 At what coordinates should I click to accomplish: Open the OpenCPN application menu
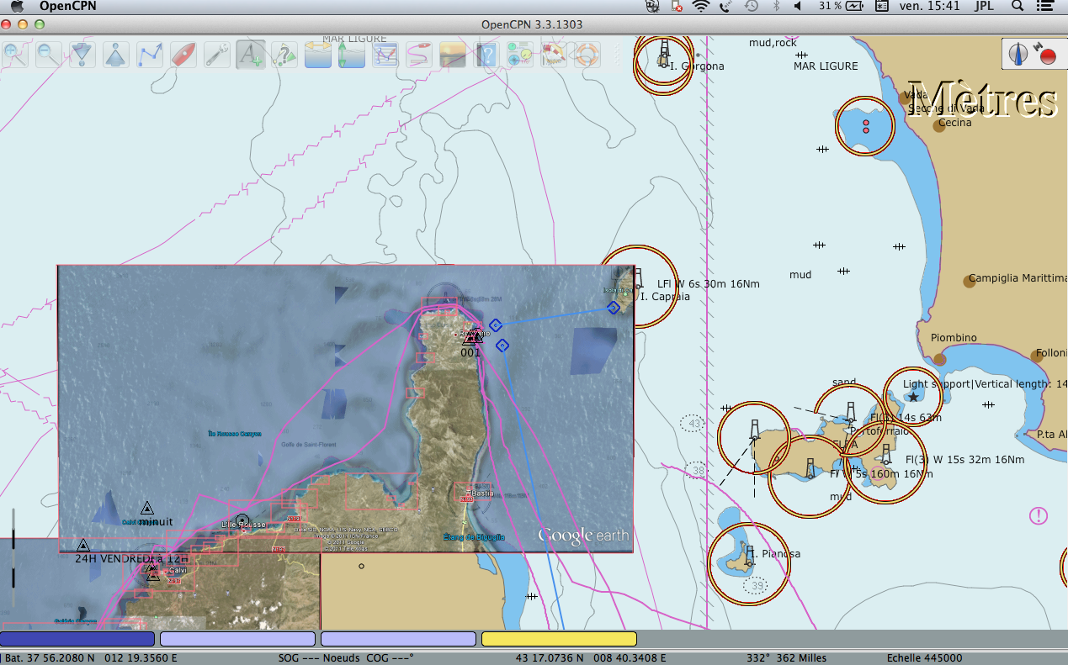(x=67, y=6)
